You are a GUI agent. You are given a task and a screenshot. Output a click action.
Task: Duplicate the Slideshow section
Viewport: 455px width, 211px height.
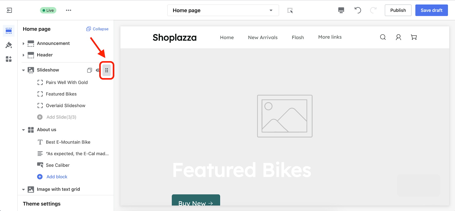pos(90,70)
